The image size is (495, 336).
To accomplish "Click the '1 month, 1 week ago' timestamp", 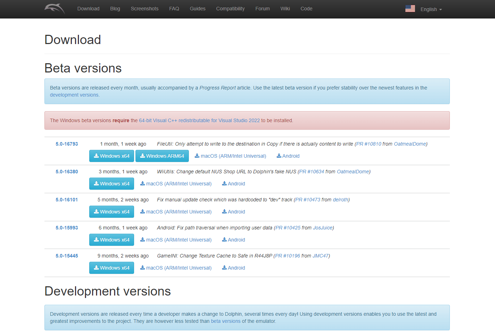I will tap(123, 144).
